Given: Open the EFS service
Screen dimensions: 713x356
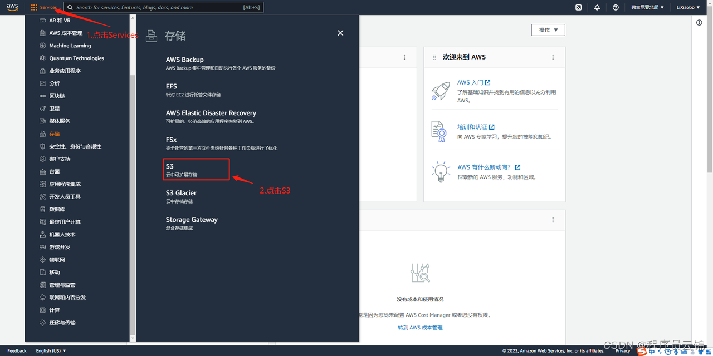Looking at the screenshot, I should click(171, 86).
